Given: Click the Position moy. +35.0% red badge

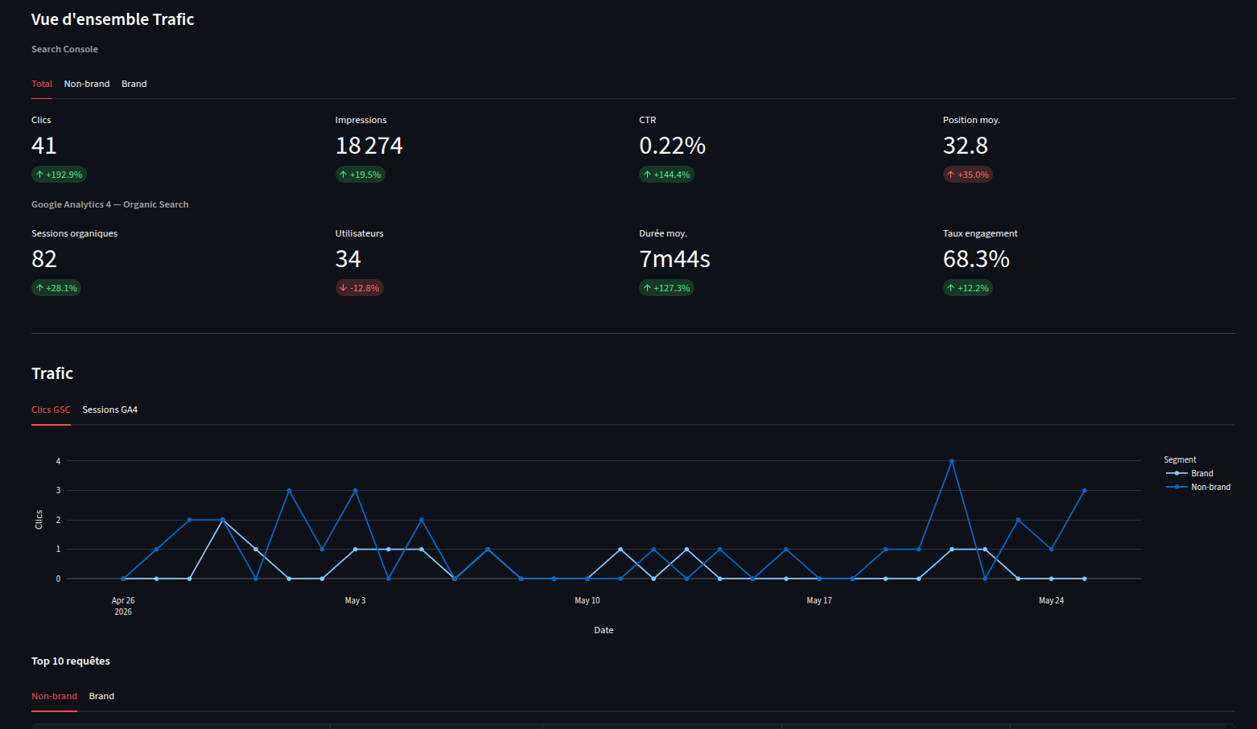Looking at the screenshot, I should (968, 175).
